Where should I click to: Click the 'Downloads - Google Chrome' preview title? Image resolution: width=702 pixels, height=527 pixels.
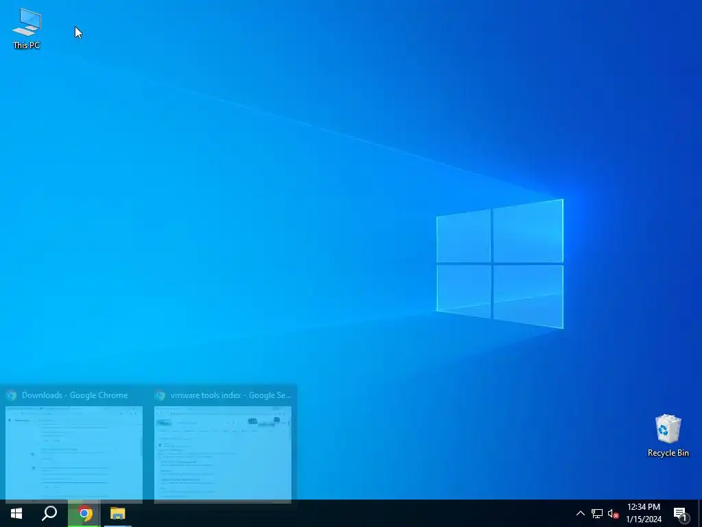point(75,395)
